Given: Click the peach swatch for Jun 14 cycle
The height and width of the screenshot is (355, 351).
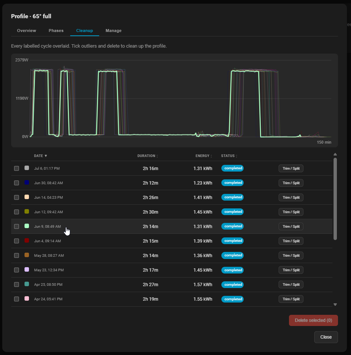Looking at the screenshot, I should pyautogui.click(x=27, y=197).
